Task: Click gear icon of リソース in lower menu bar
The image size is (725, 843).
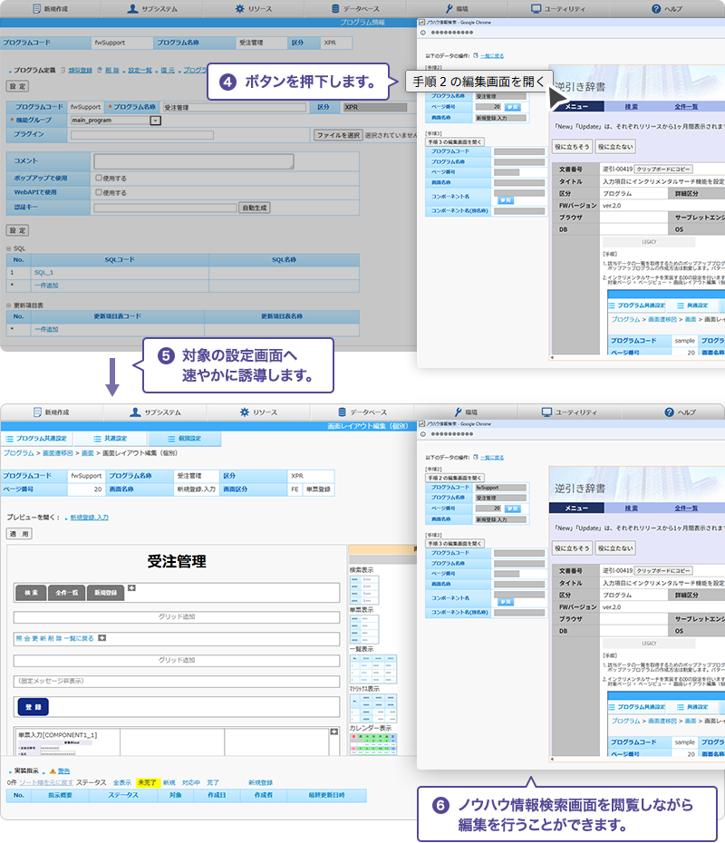Action: coord(245,412)
